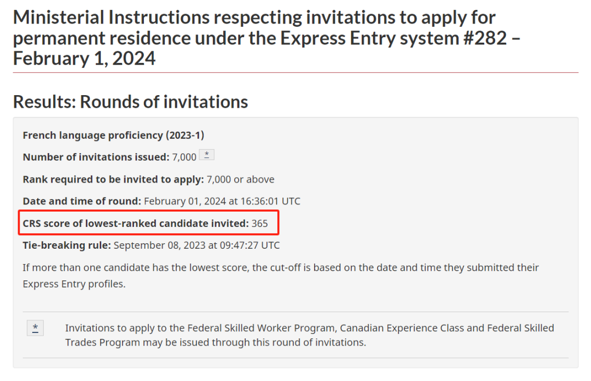Screen dimensions: 591x381
Task: Click the paragraph about cut-off for lowest score
Action: 281,276
